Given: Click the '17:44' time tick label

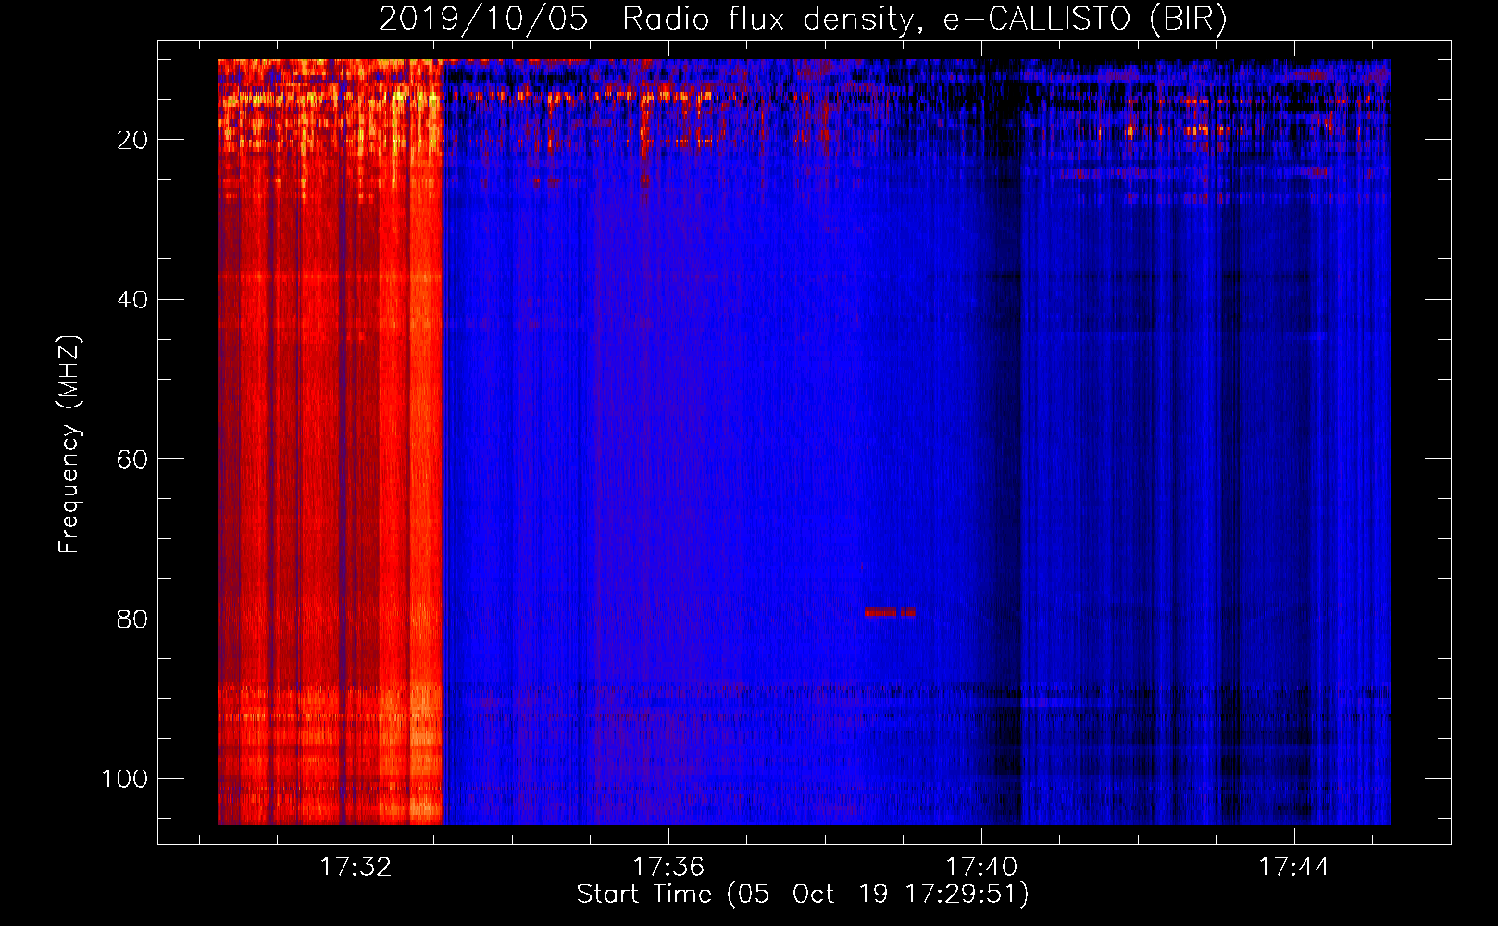Looking at the screenshot, I should (1294, 867).
